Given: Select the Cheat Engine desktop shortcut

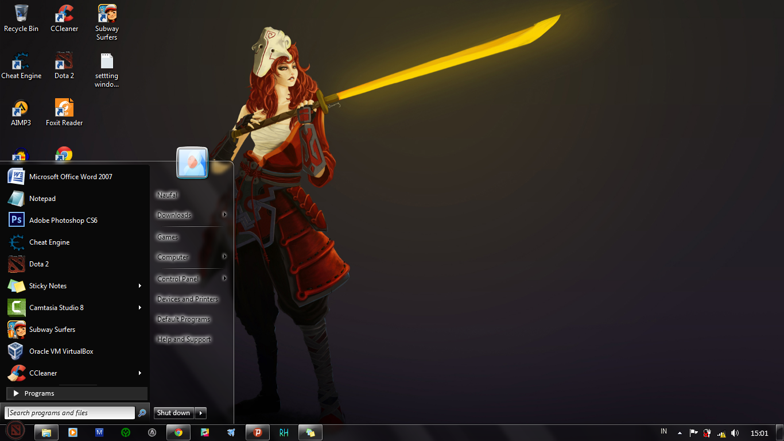Looking at the screenshot, I should click(x=21, y=65).
